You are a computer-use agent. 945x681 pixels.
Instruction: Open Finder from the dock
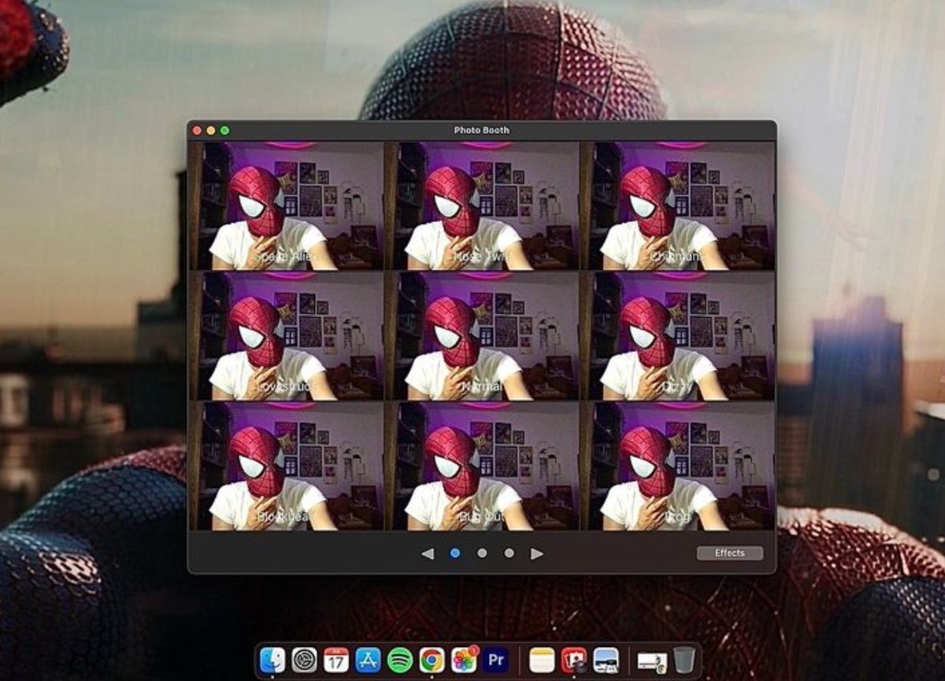(272, 660)
